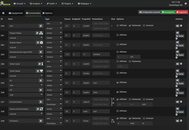Toggle Inverser for the Puissance command
189x130 pixels.
[x=144, y=118]
